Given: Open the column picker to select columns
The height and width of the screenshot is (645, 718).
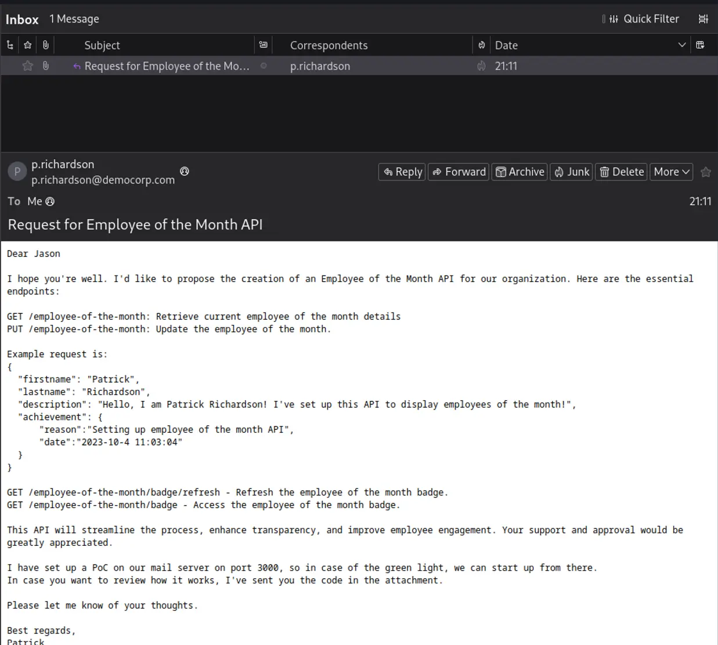Looking at the screenshot, I should [x=700, y=45].
